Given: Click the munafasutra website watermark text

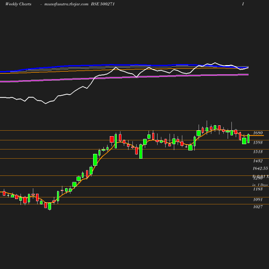Looking at the screenshot, I should pyautogui.click(x=66, y=4).
